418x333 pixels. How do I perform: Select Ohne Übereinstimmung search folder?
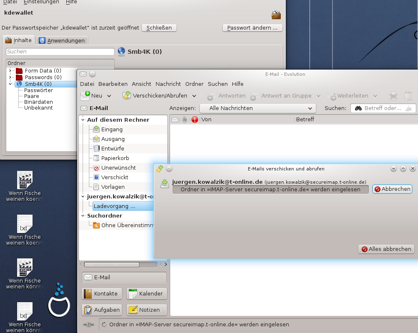coord(123,225)
